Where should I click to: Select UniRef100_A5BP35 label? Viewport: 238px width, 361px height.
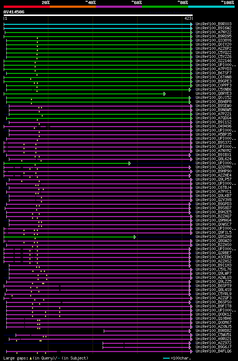click(x=213, y=135)
